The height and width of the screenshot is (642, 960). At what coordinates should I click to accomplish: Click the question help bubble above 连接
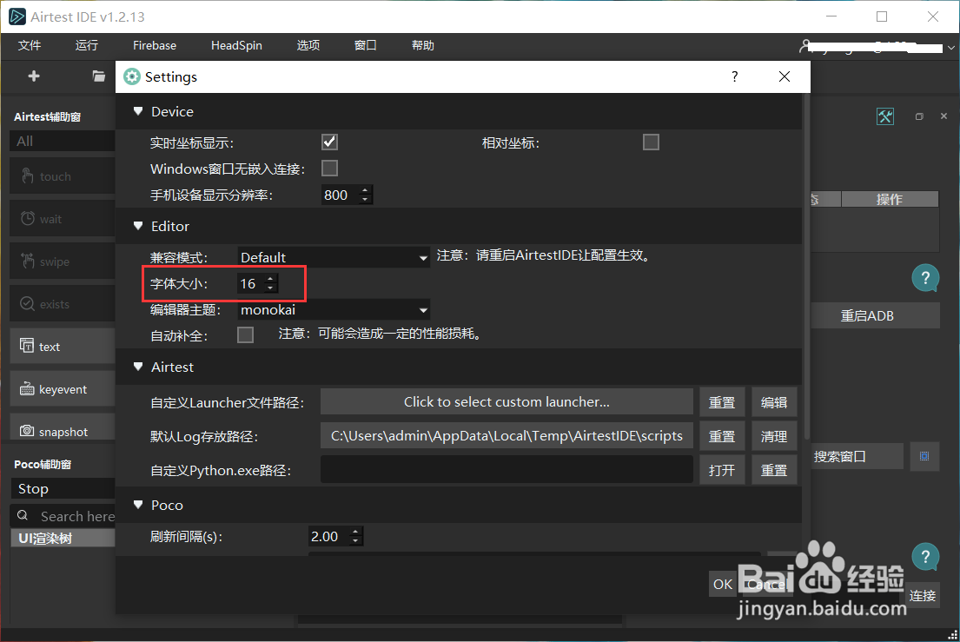click(925, 556)
